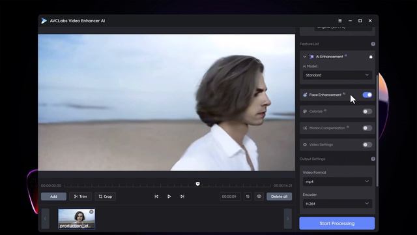This screenshot has width=417, height=235.
Task: Select the production_id video thumbnail
Action: (x=77, y=219)
